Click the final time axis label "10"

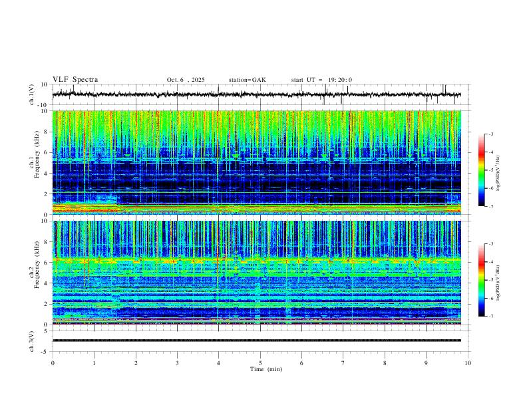[x=468, y=363]
